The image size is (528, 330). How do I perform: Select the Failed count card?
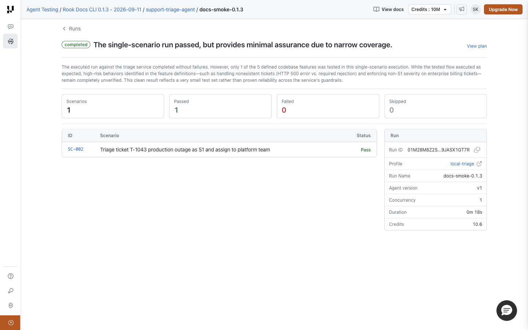[328, 106]
